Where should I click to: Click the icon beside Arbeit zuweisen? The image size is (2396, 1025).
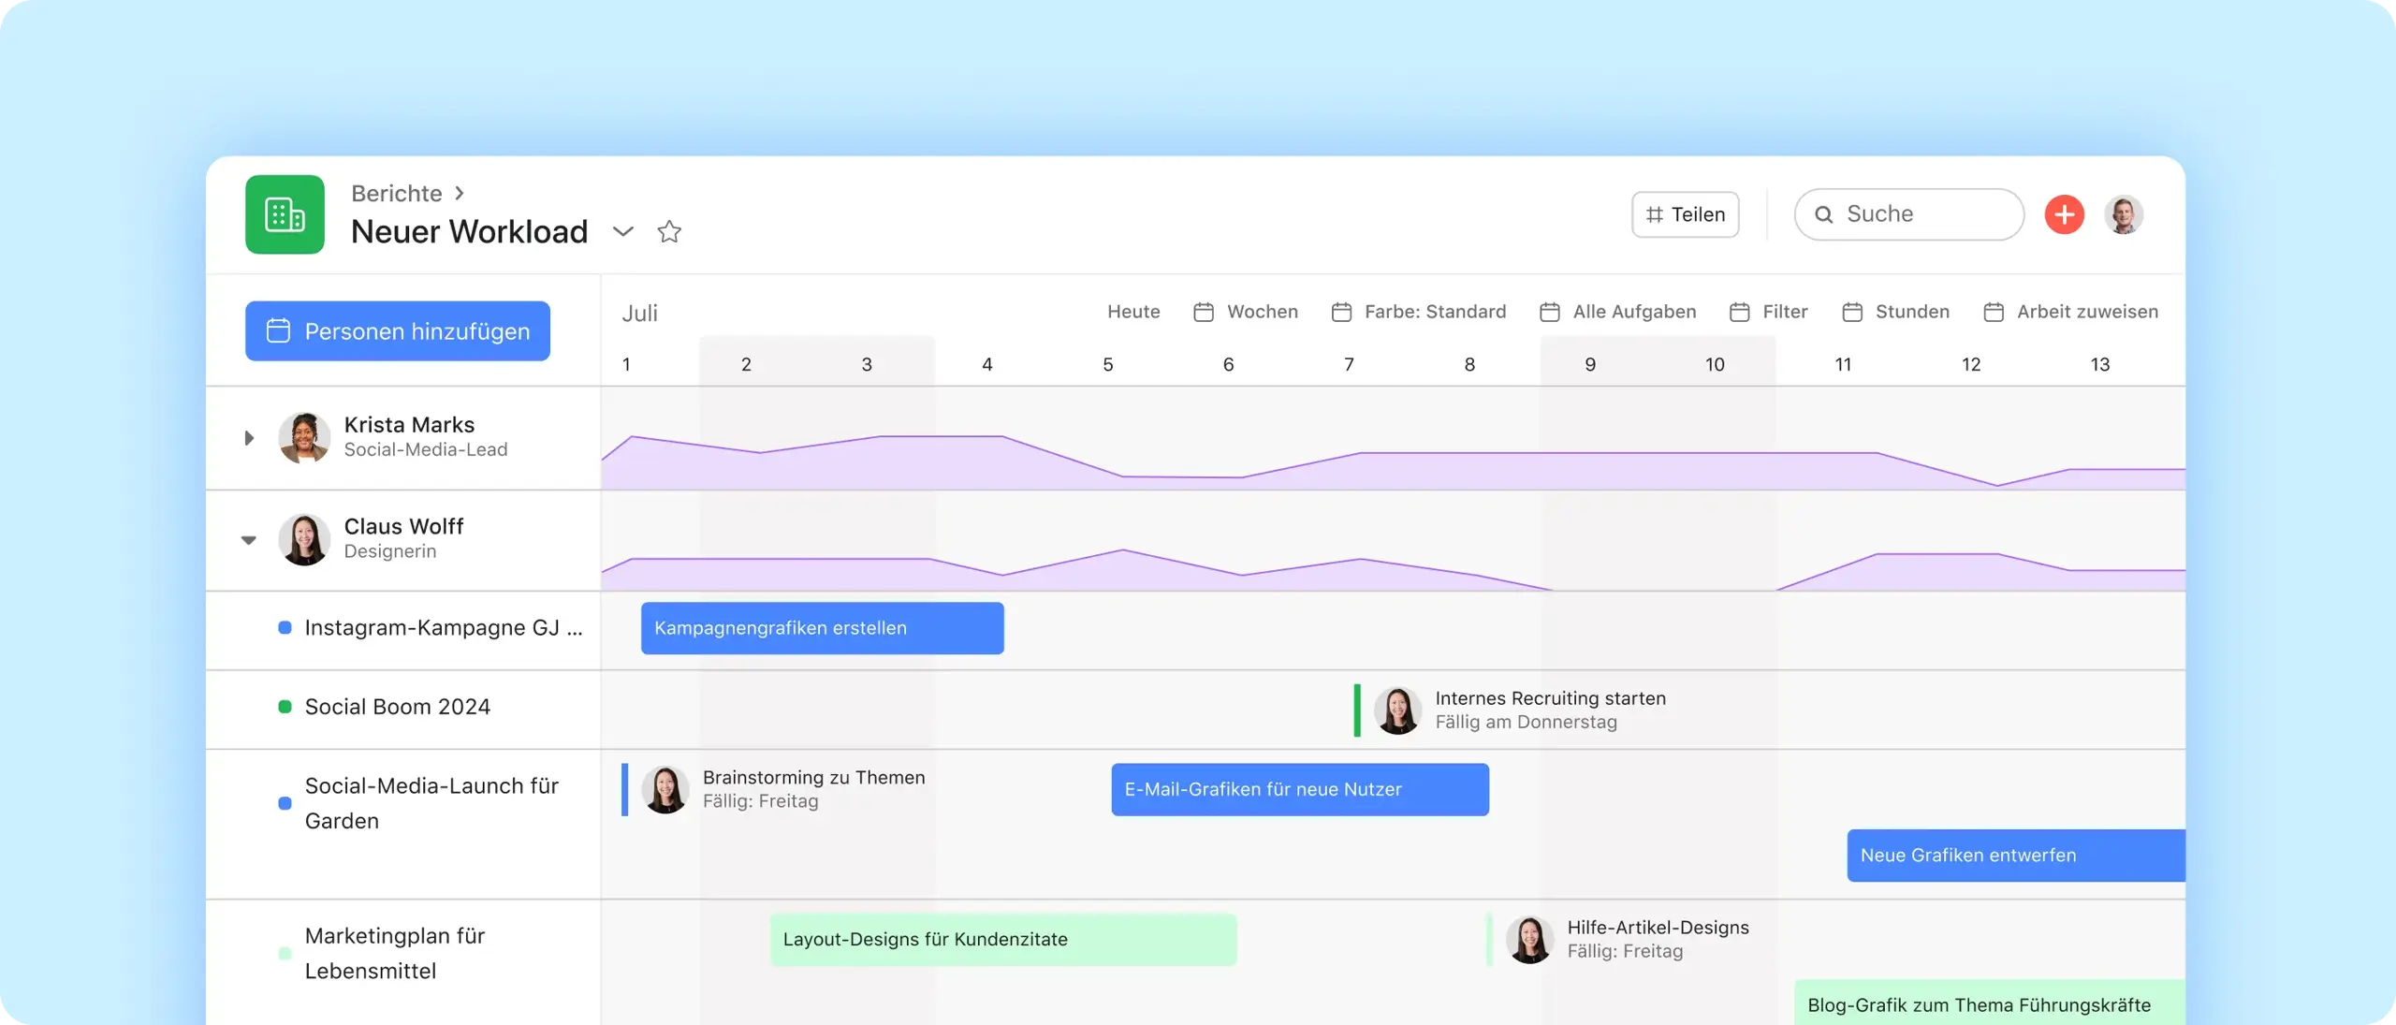point(1994,312)
